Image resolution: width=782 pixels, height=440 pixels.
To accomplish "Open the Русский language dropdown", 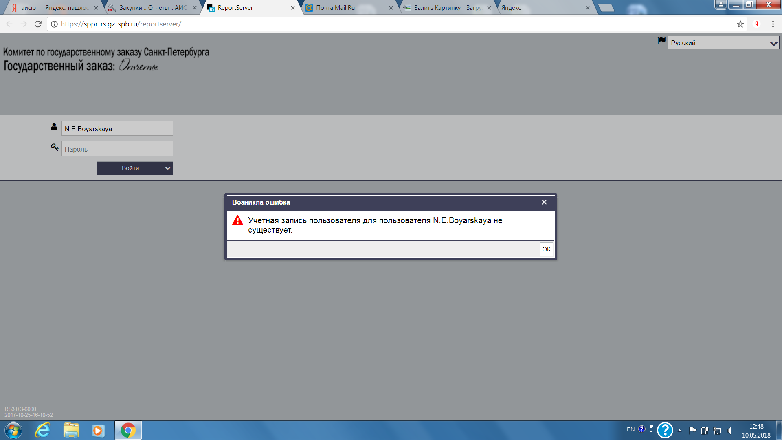I will point(723,43).
